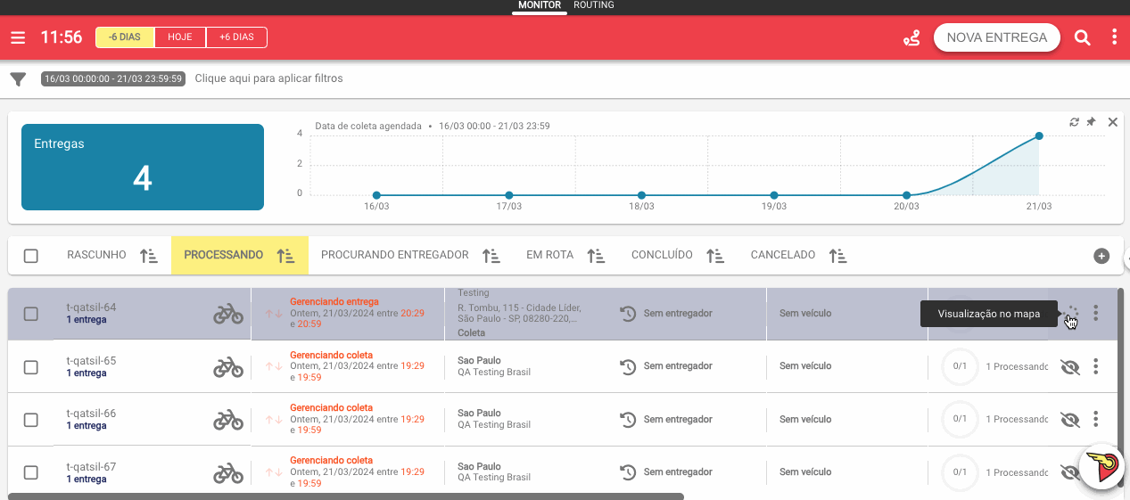Toggle map visibility for t-qatsil-64
1130x500 pixels.
coord(1071,314)
